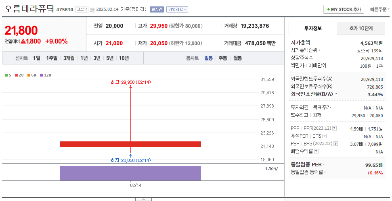Collapse the chart with the bottom chevron handle

coord(143,199)
